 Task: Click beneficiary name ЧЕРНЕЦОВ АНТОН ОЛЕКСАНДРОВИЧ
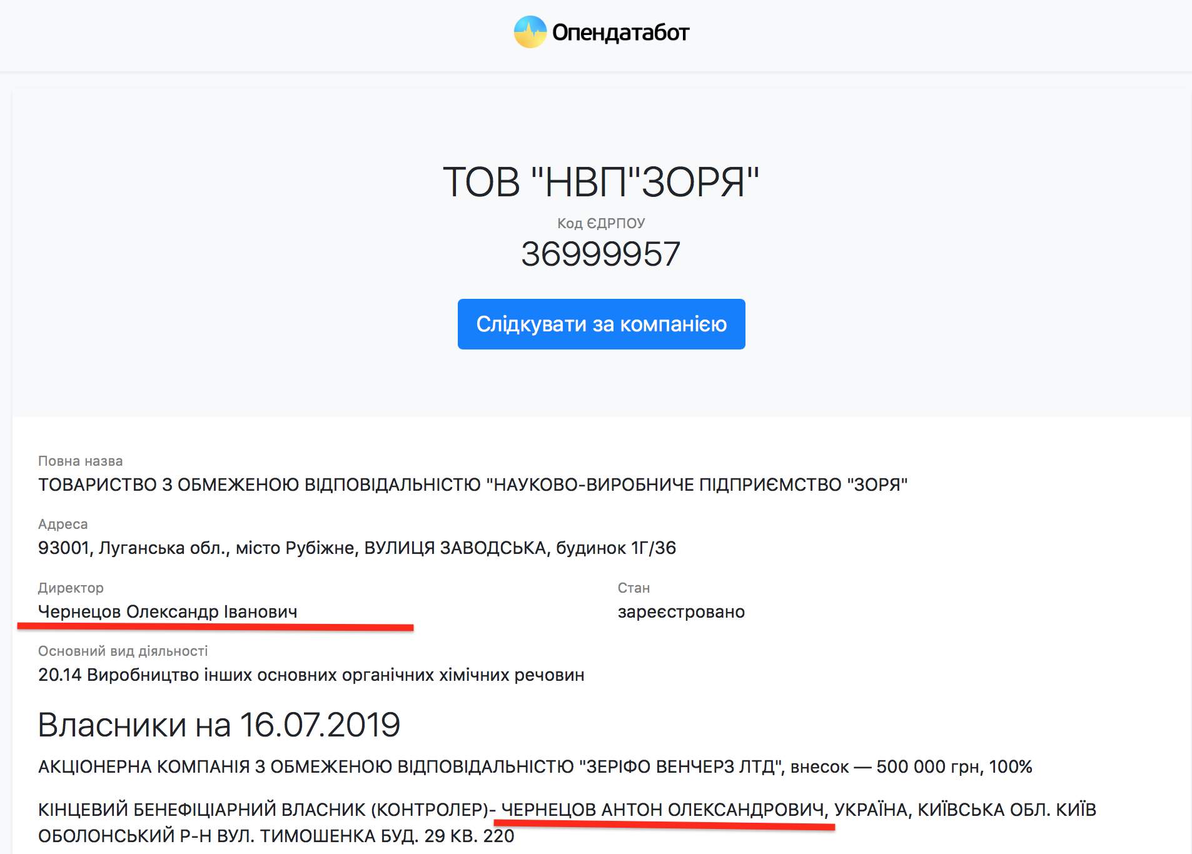coord(662,810)
